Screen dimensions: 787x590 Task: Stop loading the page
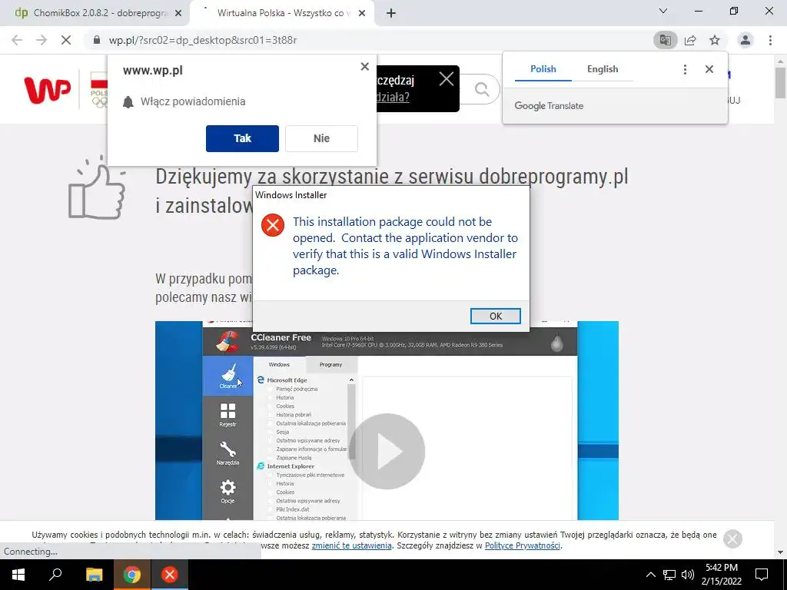click(x=66, y=40)
